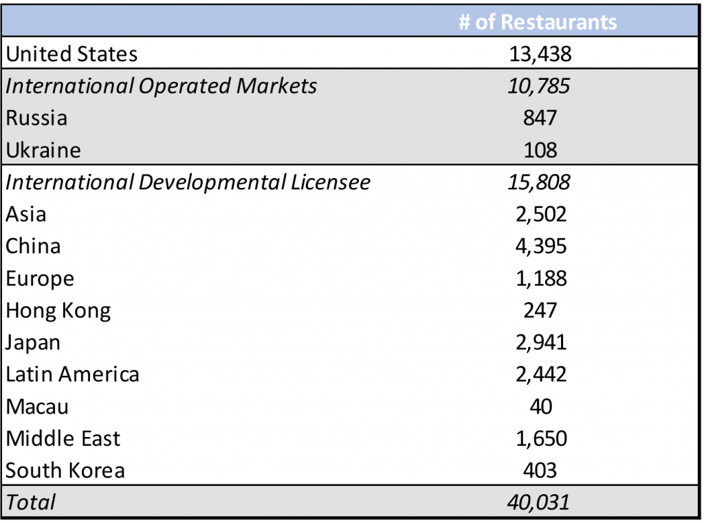Select the Europe row label
The height and width of the screenshot is (523, 704).
[40, 279]
